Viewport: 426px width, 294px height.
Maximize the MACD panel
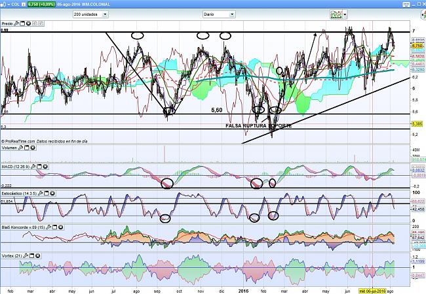tap(39, 167)
